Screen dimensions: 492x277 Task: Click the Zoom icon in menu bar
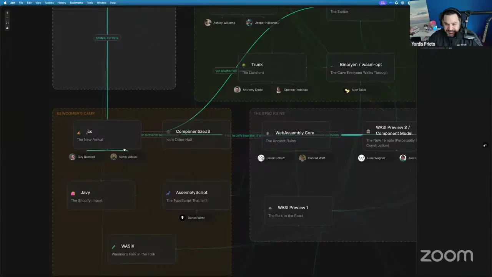(x=391, y=3)
